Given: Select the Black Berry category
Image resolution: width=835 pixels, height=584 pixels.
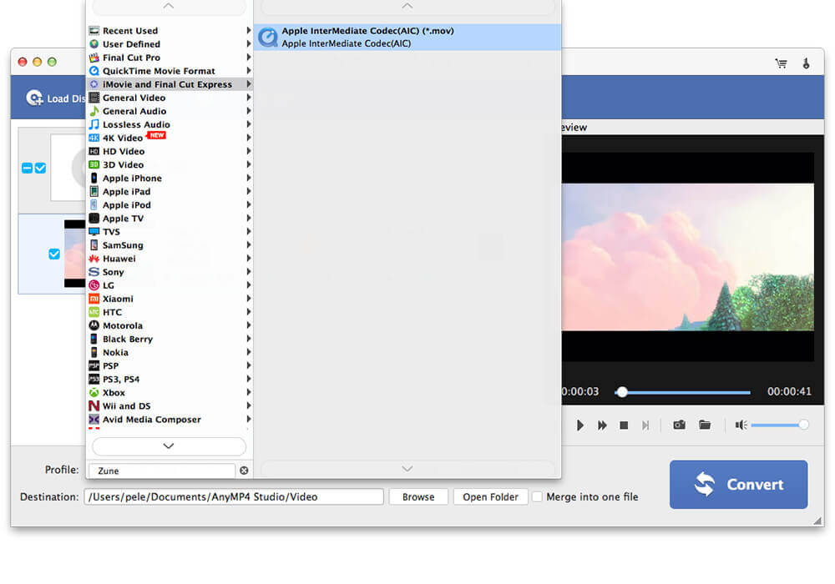Looking at the screenshot, I should (170, 339).
